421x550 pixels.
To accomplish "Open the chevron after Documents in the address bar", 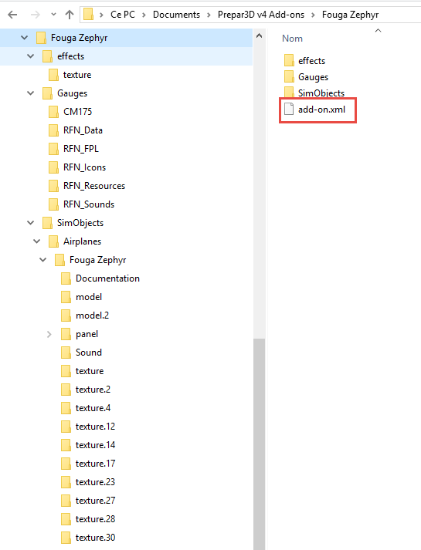I will point(209,15).
